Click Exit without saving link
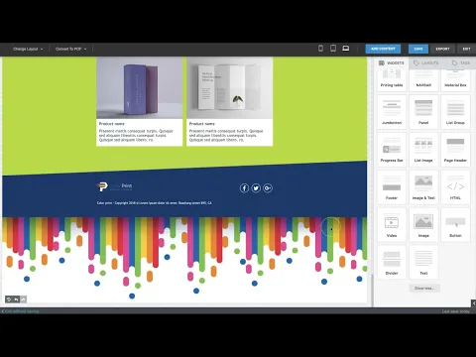This screenshot has width=476, height=357. pos(21,311)
